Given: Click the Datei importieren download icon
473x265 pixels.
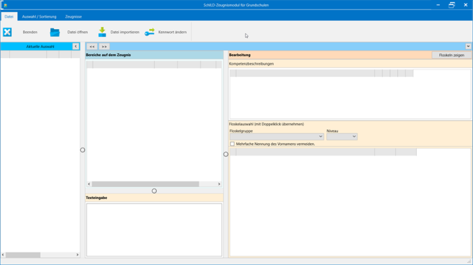Looking at the screenshot, I should click(102, 32).
